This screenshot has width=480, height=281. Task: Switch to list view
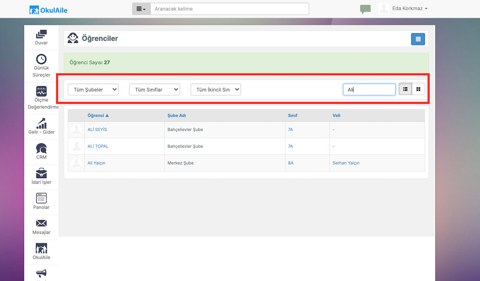pyautogui.click(x=405, y=89)
